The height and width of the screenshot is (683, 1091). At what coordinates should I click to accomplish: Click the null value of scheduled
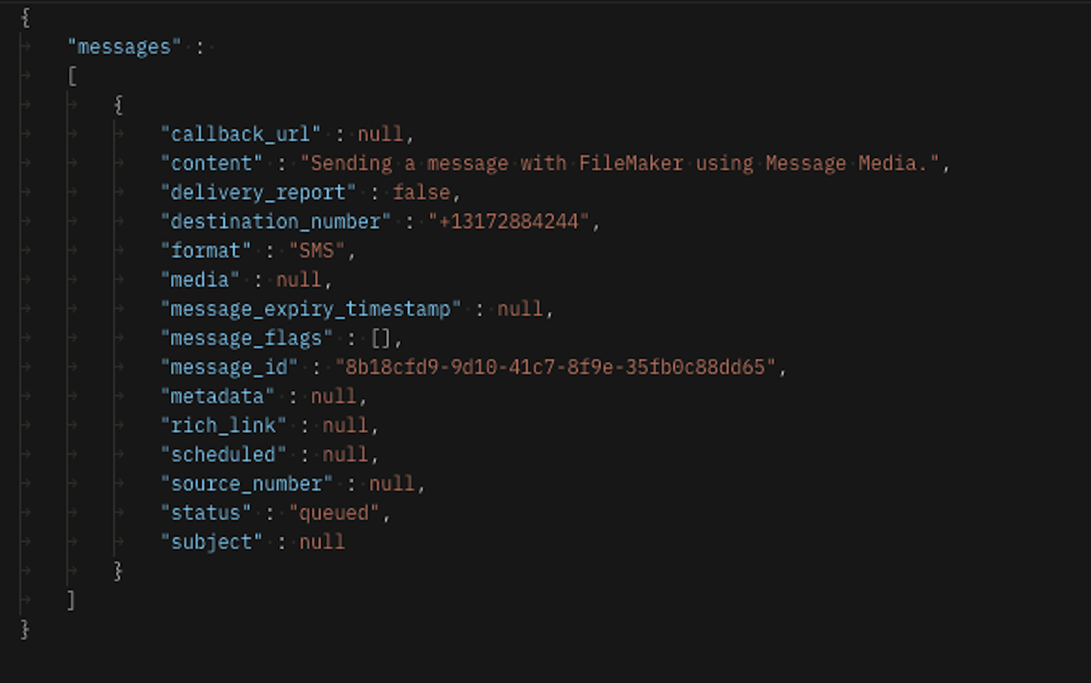345,455
